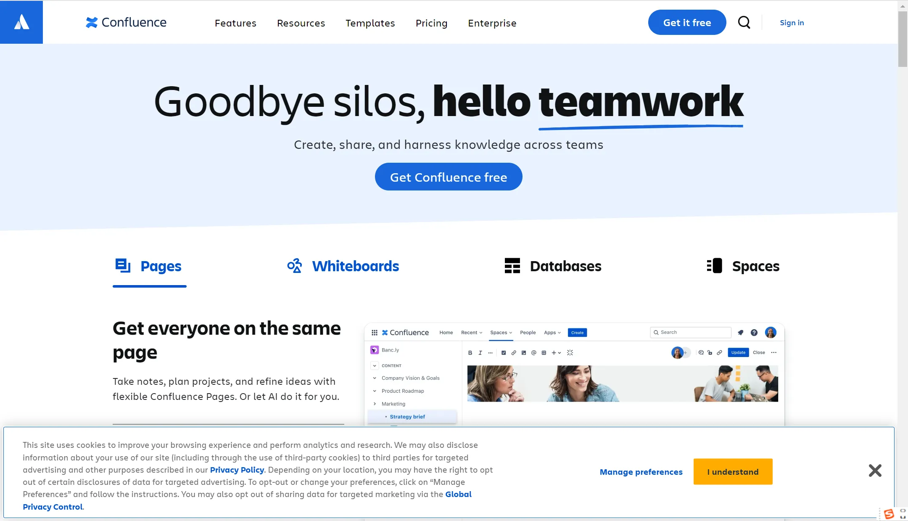Click the Databases tab icon
908x521 pixels.
511,265
